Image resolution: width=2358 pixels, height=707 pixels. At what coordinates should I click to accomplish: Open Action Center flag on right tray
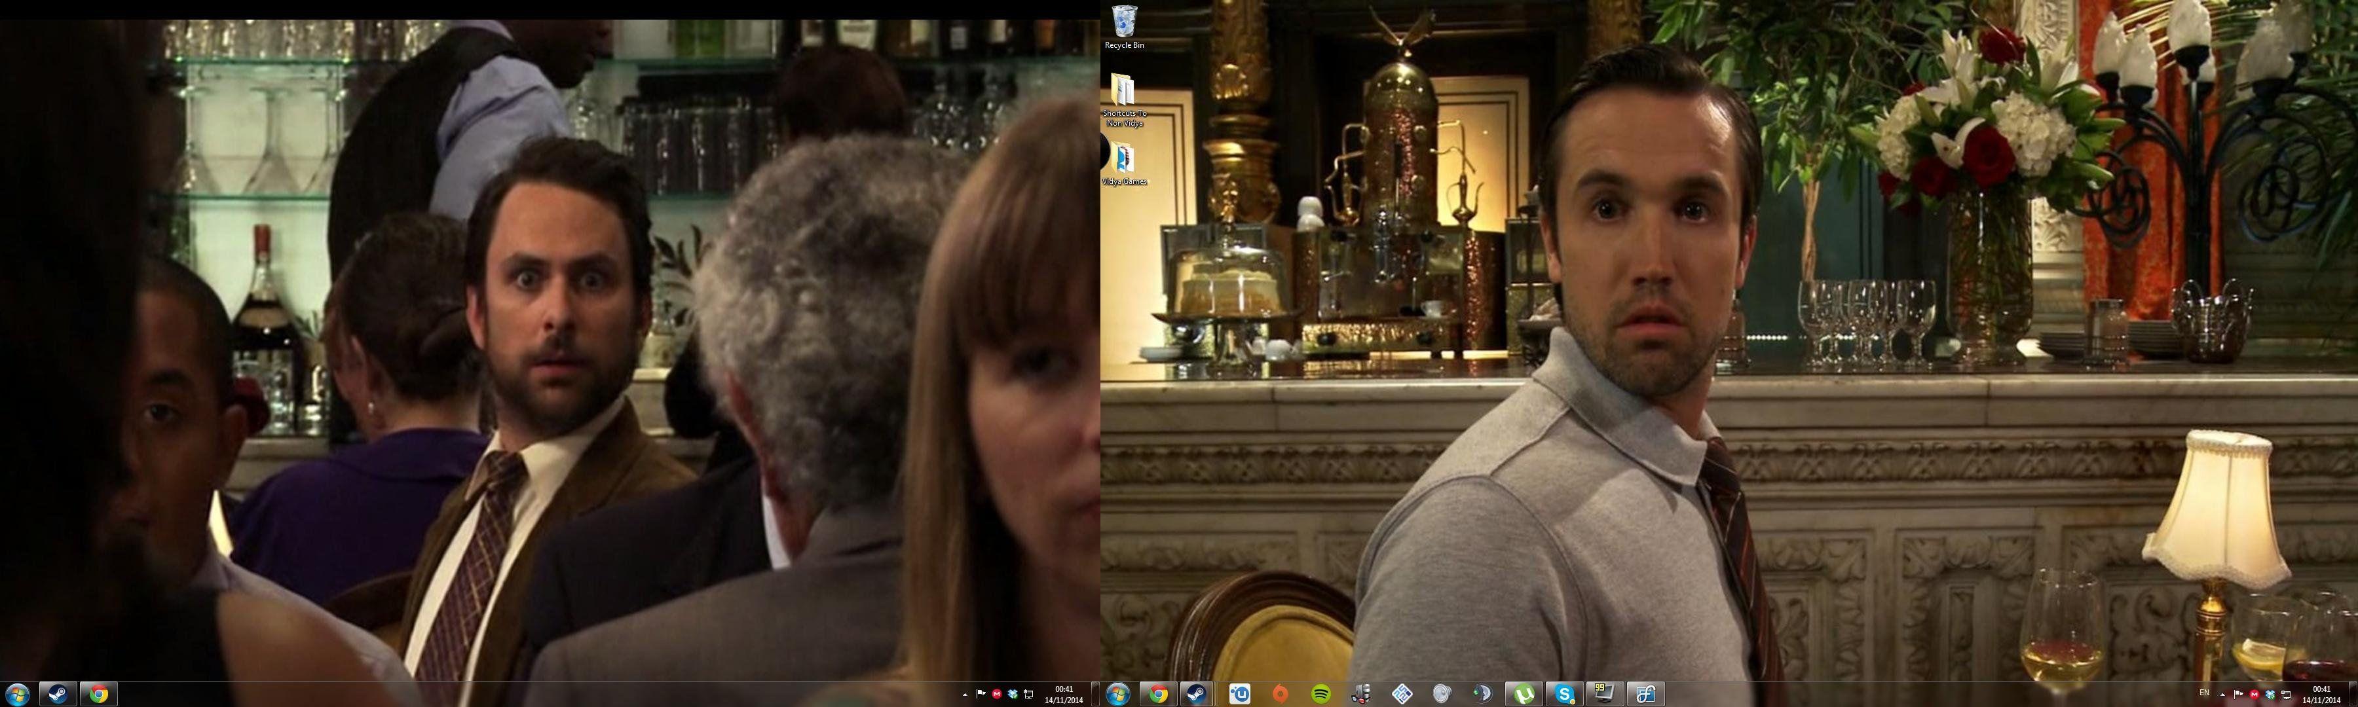click(2239, 695)
